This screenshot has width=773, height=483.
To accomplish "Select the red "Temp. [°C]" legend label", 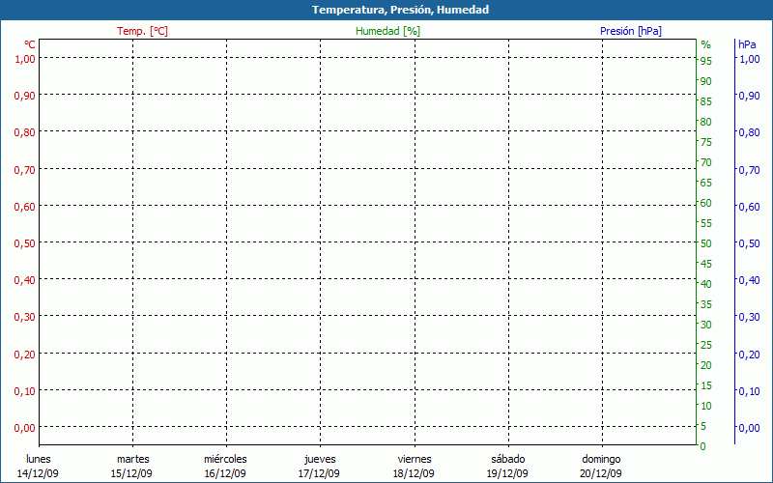I will click(x=142, y=31).
